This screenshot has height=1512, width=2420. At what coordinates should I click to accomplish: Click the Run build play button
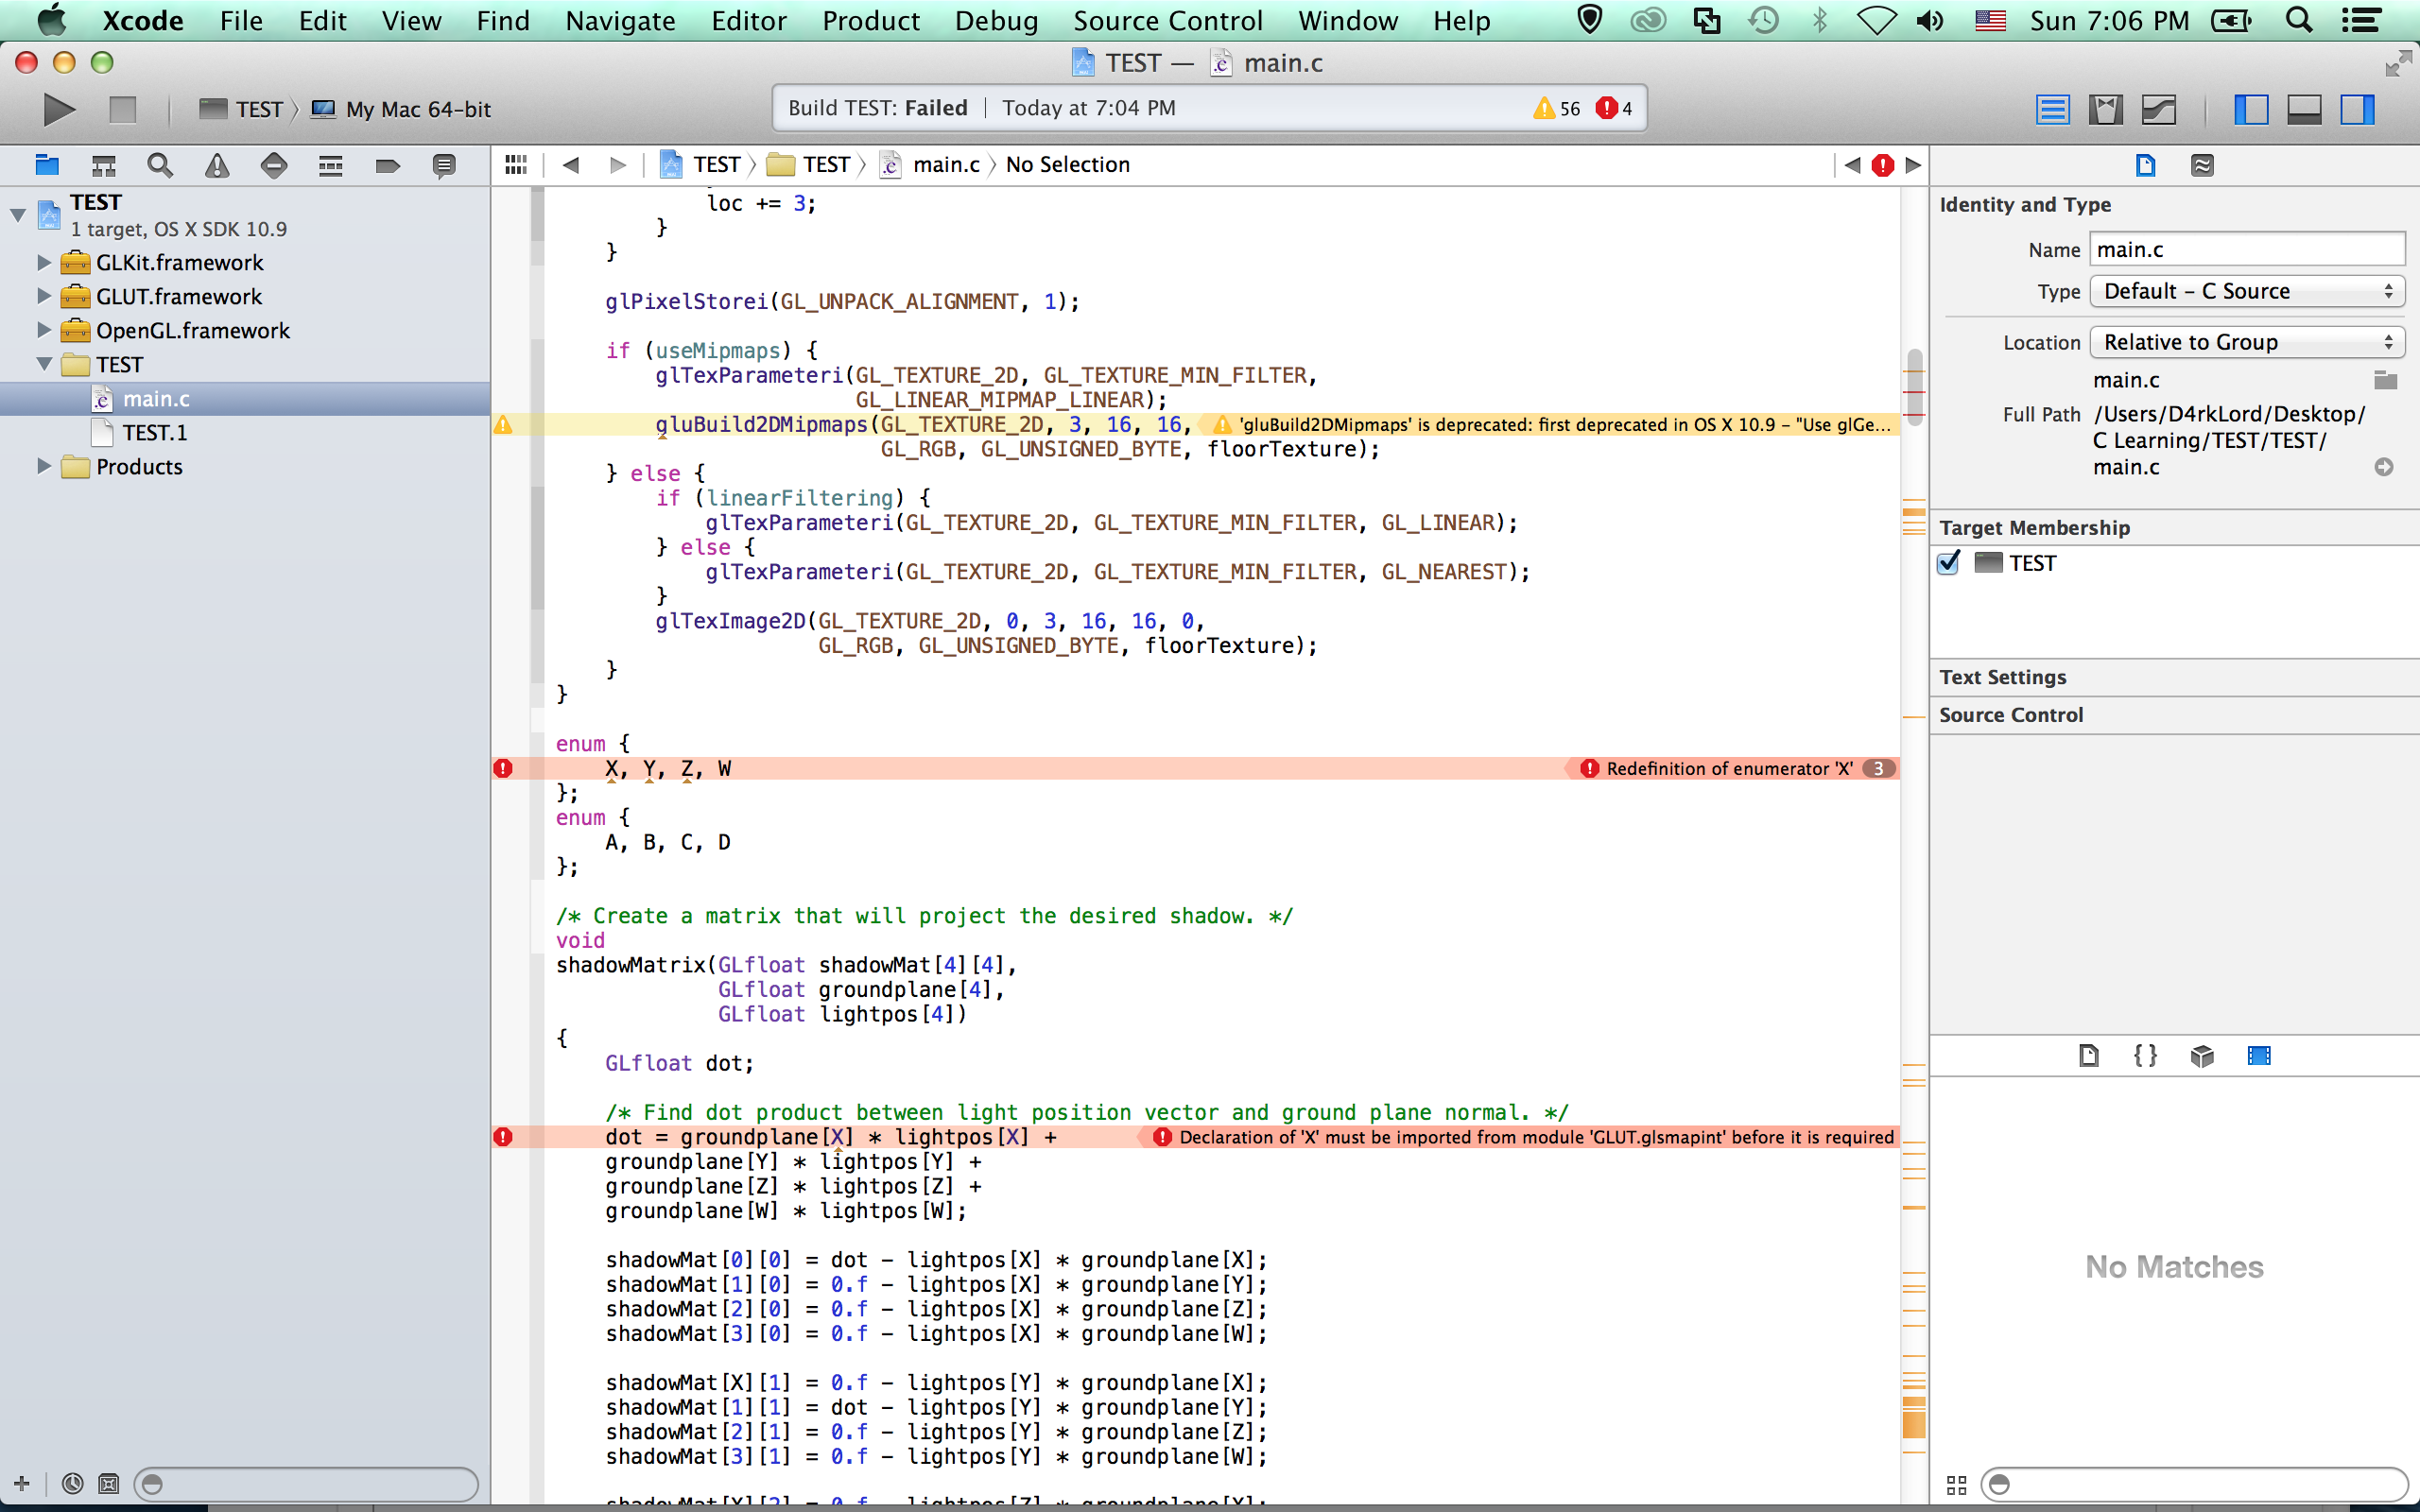(58, 109)
